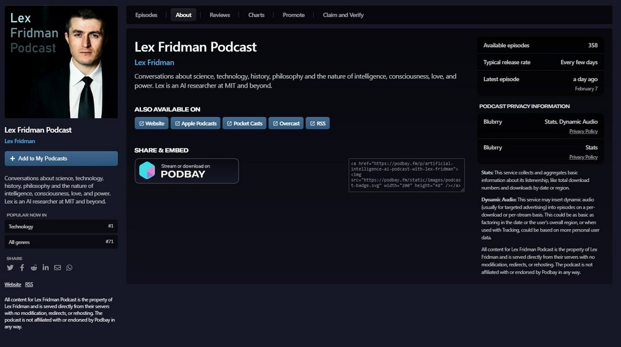Share podcast on WhatsApp

tap(70, 268)
